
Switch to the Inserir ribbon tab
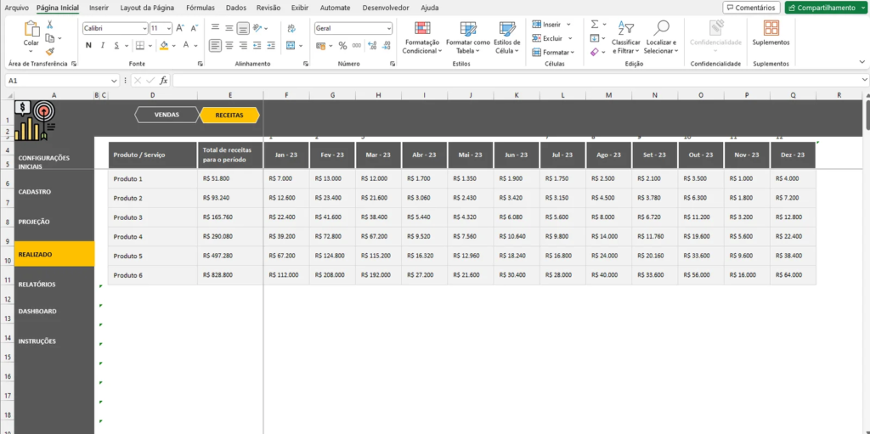tap(99, 8)
